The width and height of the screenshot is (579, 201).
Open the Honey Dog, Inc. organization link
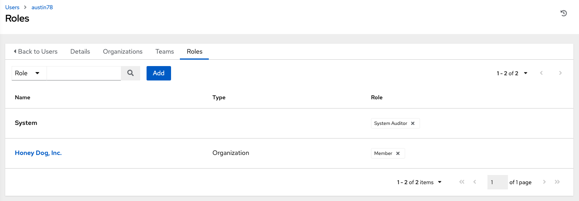coord(38,153)
